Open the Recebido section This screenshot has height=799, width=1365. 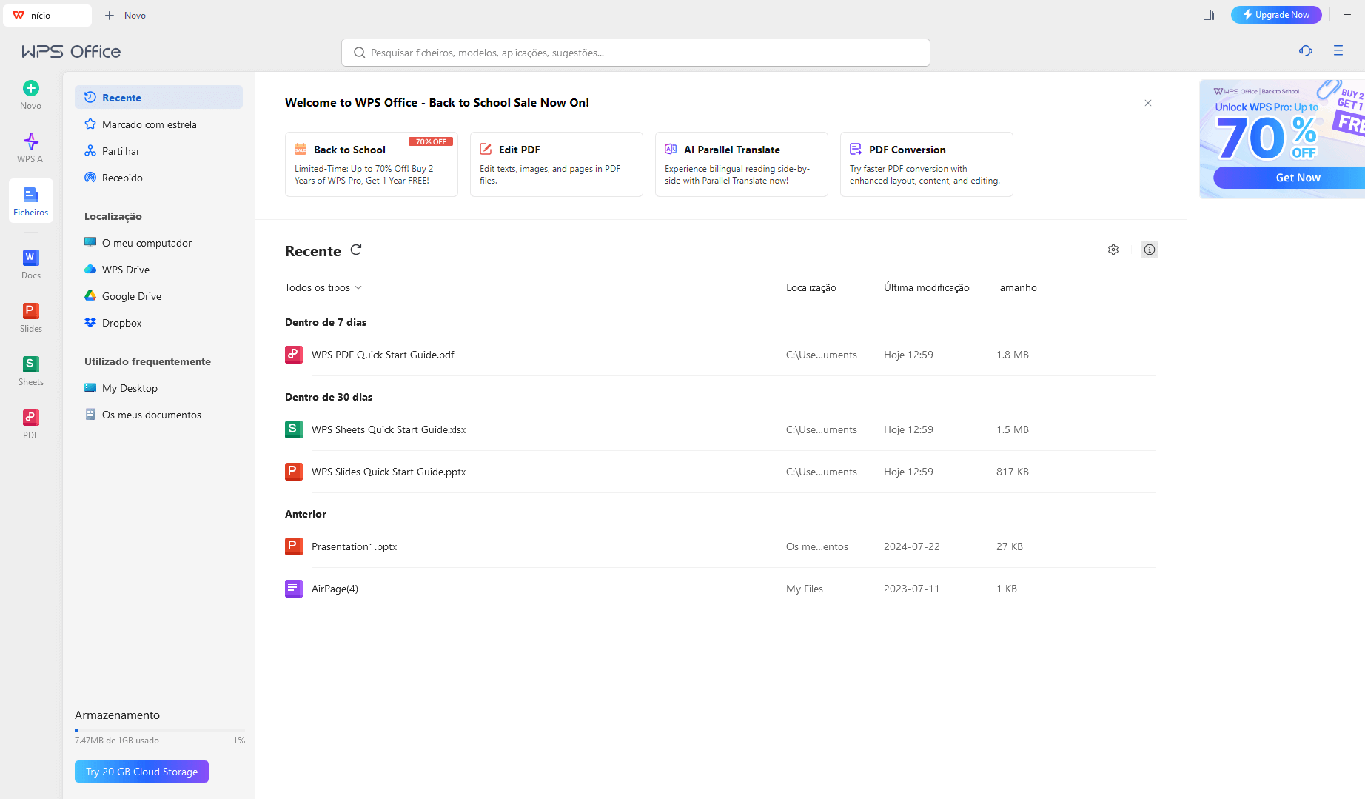(x=158, y=178)
